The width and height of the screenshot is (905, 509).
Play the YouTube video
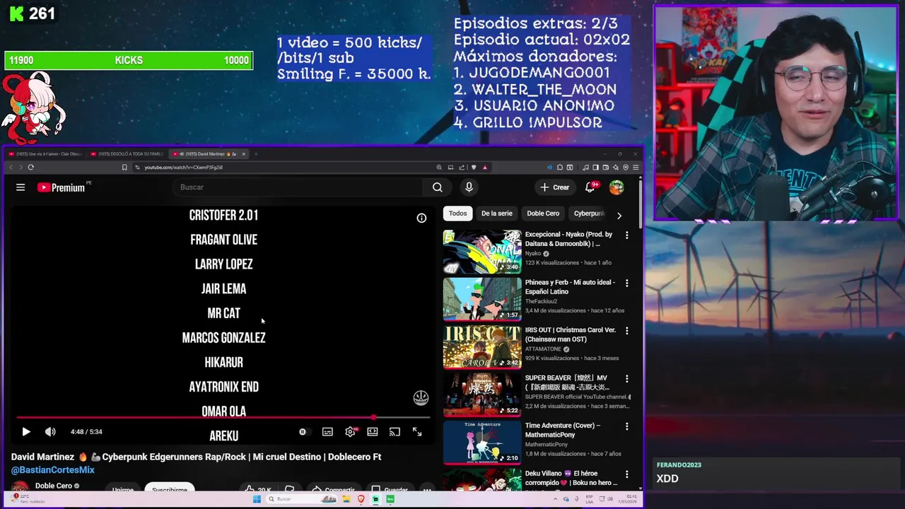click(x=26, y=432)
